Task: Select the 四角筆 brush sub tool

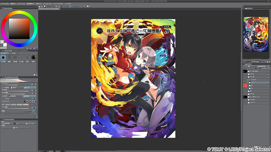Action: (x=15, y=59)
